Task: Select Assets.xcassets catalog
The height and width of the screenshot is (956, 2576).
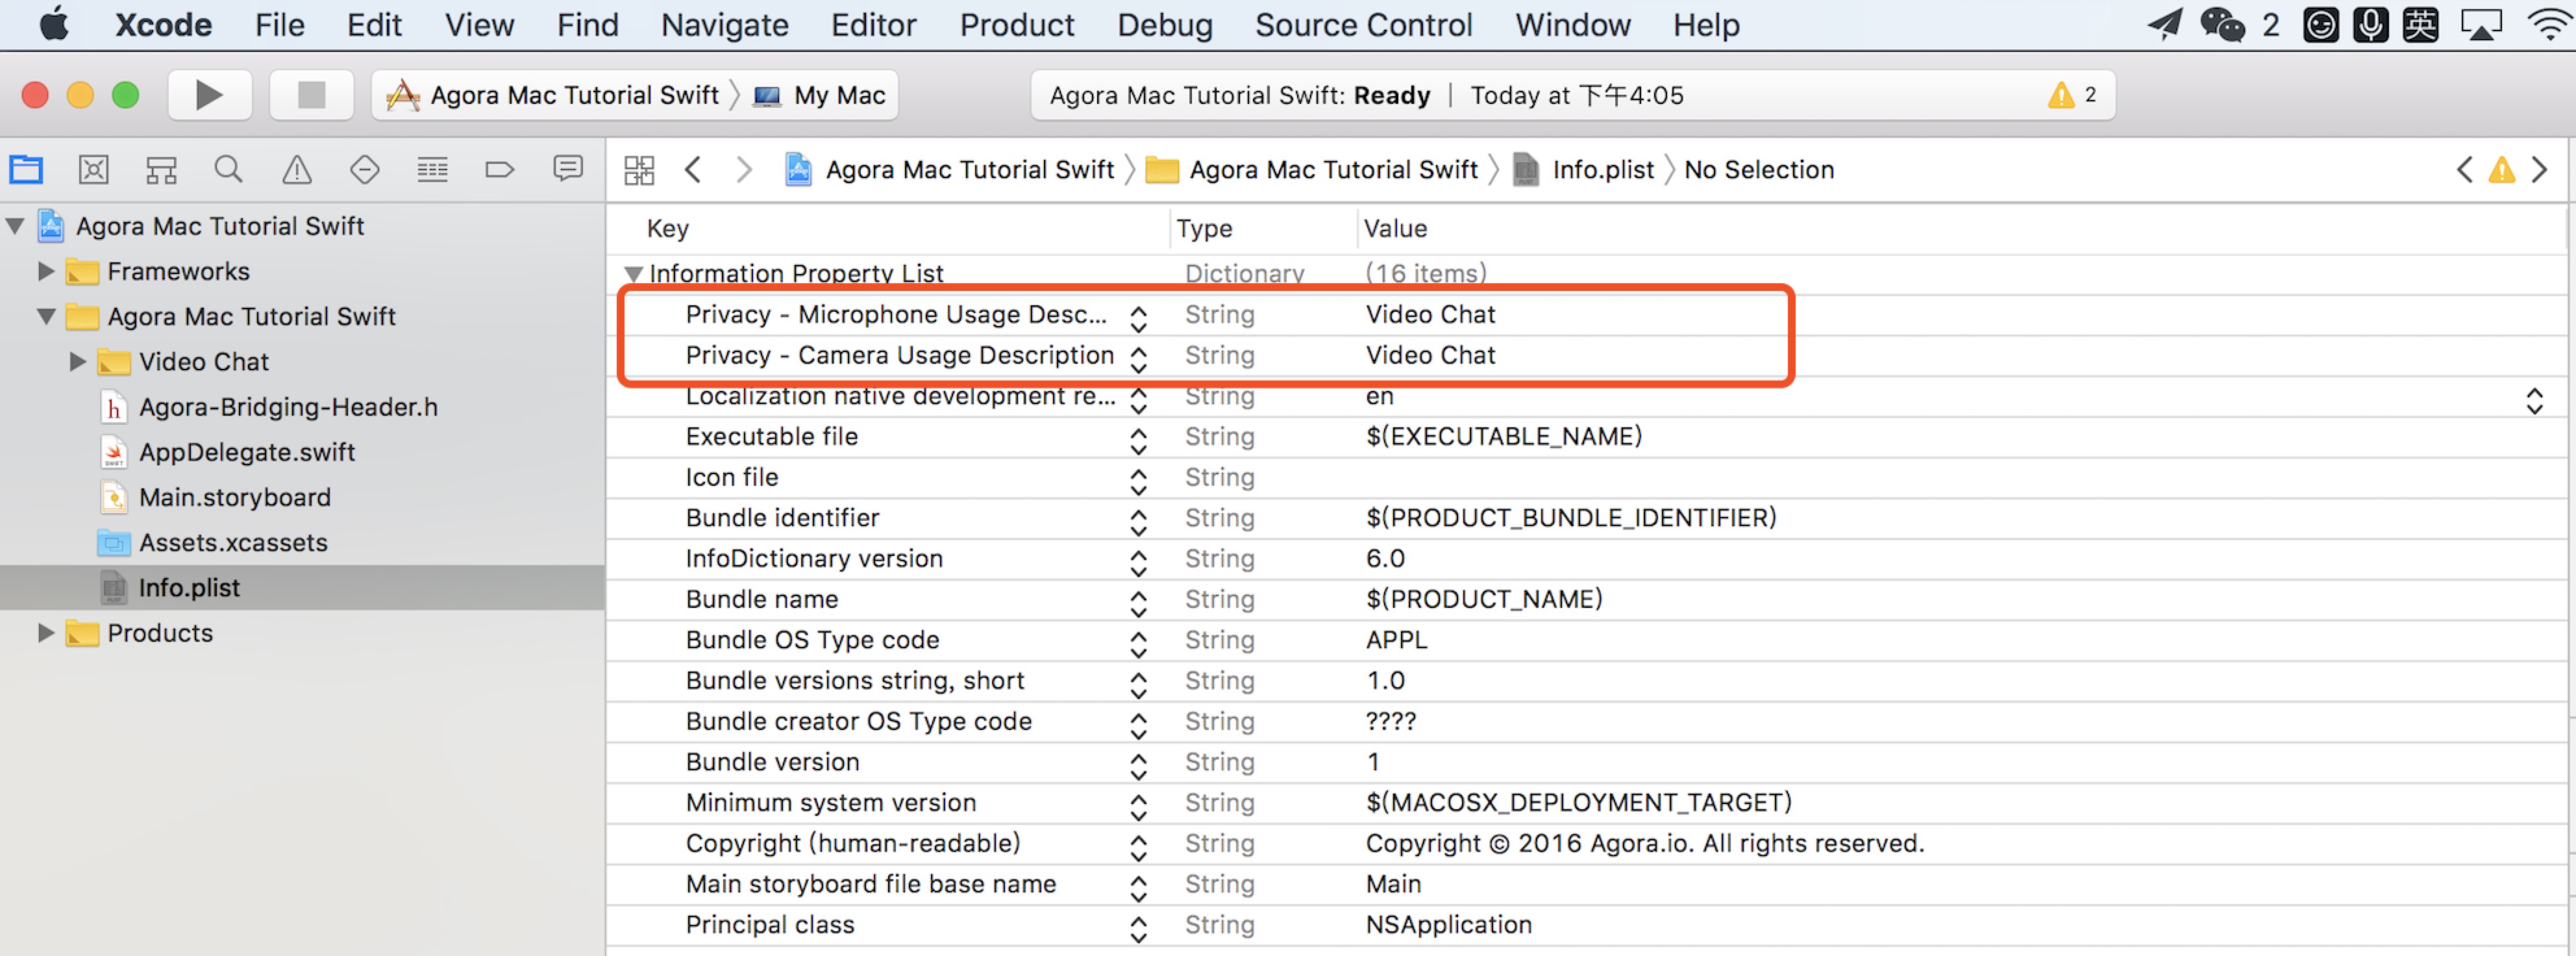Action: [x=232, y=542]
